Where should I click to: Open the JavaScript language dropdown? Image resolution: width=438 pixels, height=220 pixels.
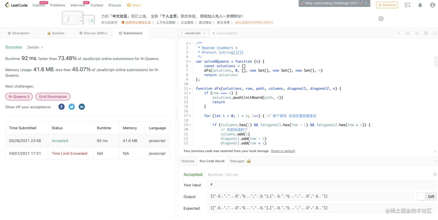click(x=193, y=33)
